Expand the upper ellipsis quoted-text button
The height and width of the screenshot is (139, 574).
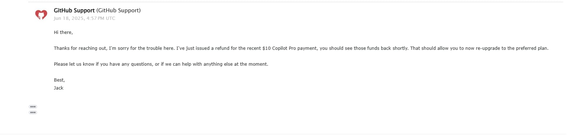point(33,107)
